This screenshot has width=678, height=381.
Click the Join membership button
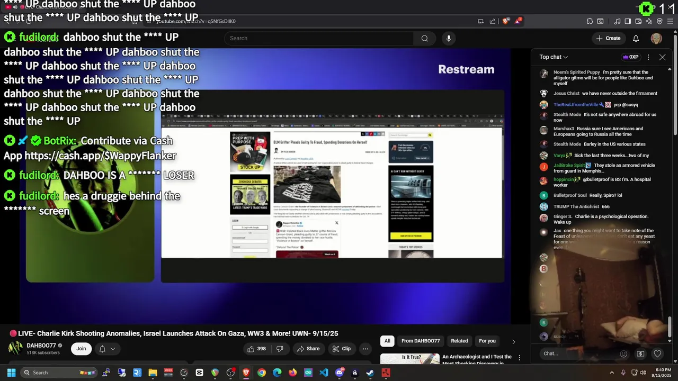pyautogui.click(x=81, y=349)
